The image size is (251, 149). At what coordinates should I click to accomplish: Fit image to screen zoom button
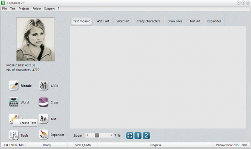(x=130, y=135)
